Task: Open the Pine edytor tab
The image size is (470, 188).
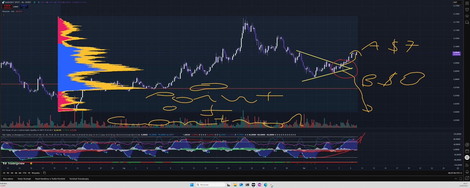Action: pos(8,179)
